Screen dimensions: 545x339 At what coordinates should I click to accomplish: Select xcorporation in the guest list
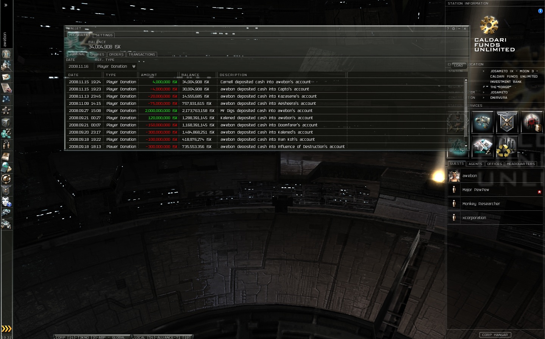coord(495,218)
